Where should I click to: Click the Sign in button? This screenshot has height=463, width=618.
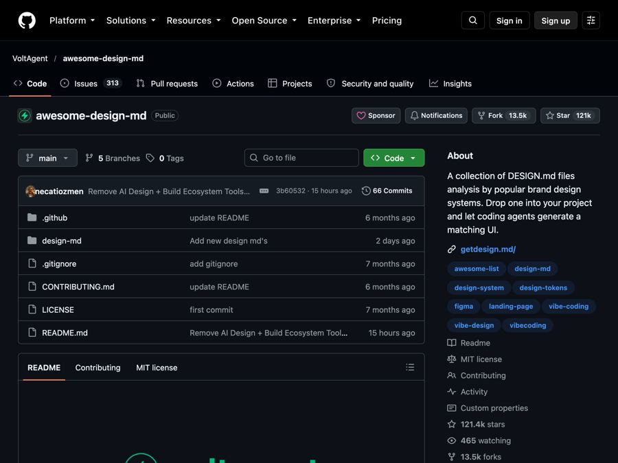click(x=510, y=21)
